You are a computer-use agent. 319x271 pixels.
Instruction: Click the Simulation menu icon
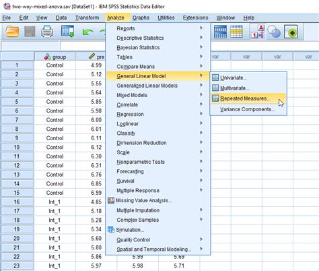[111, 230]
